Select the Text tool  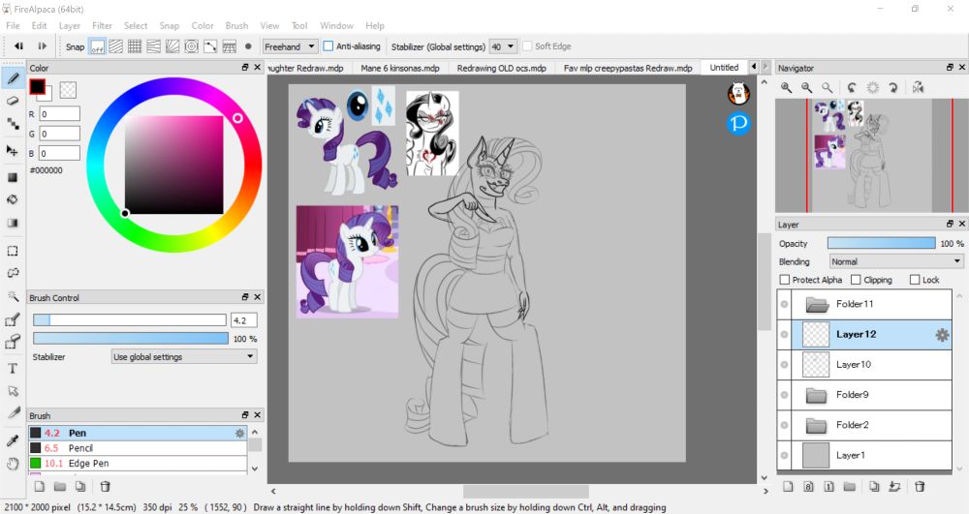pos(13,369)
